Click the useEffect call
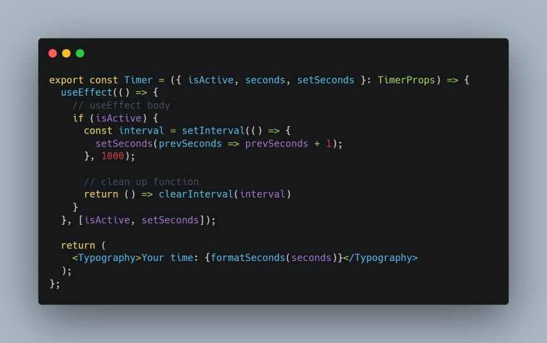The height and width of the screenshot is (343, 547). [x=86, y=93]
